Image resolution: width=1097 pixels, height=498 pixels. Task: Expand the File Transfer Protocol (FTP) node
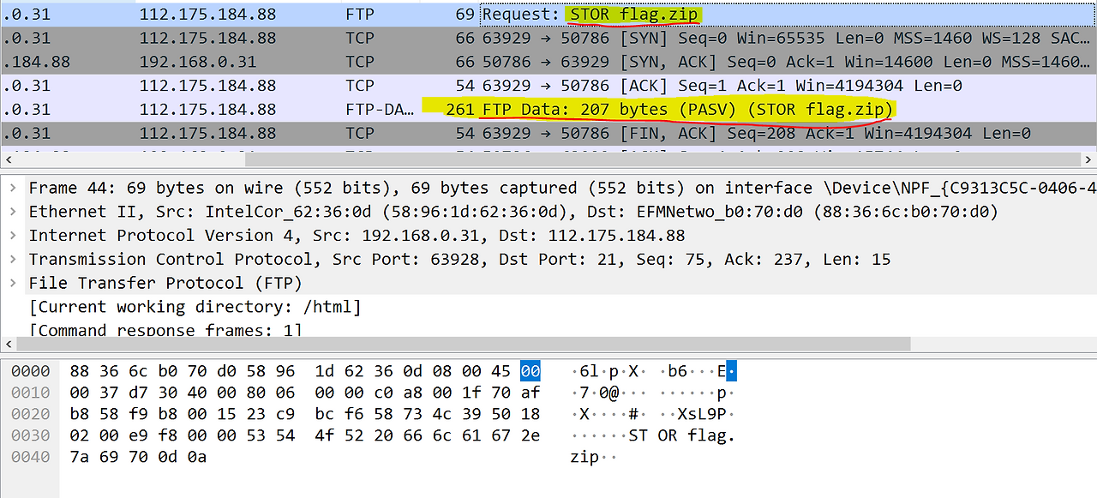point(12,283)
